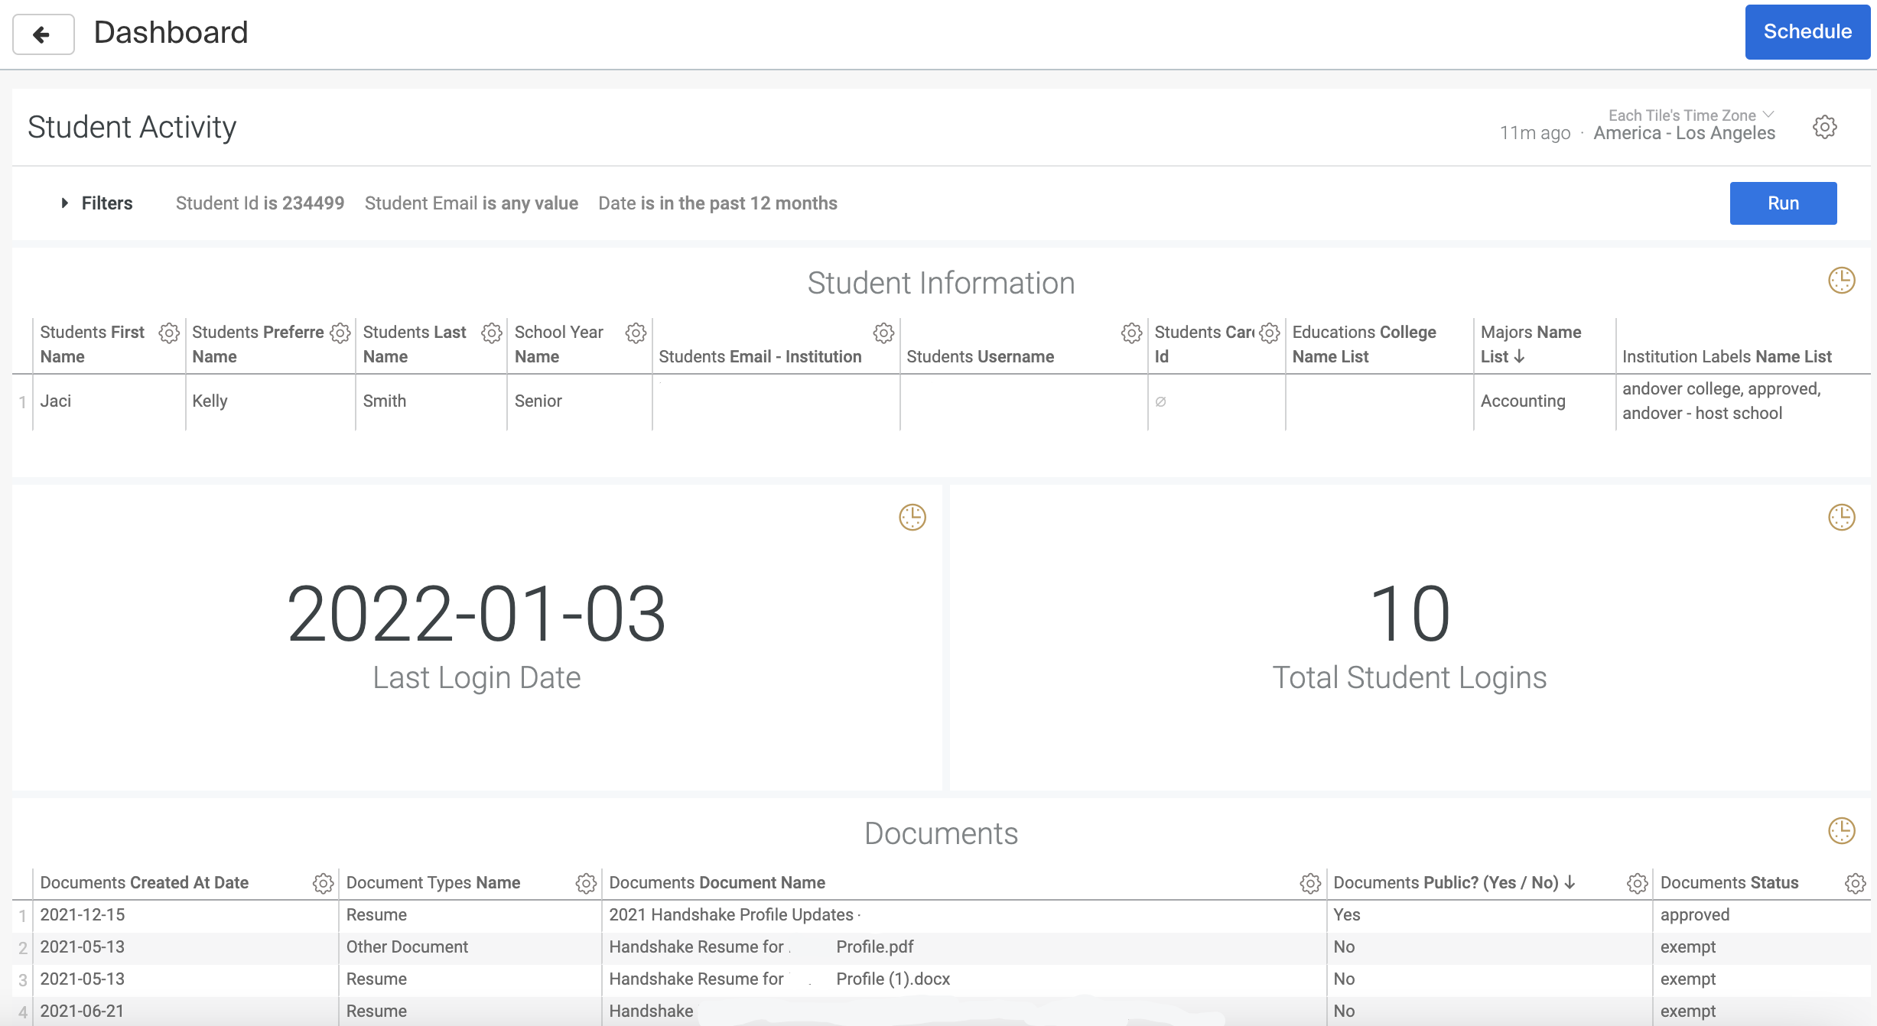Click Date is in the past 12 months filter

(717, 203)
